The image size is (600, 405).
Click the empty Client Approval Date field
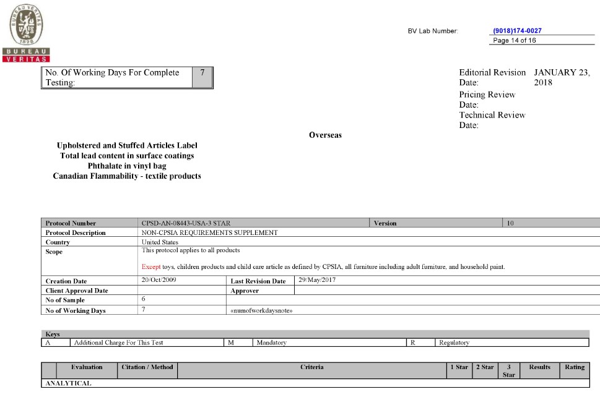click(x=182, y=290)
